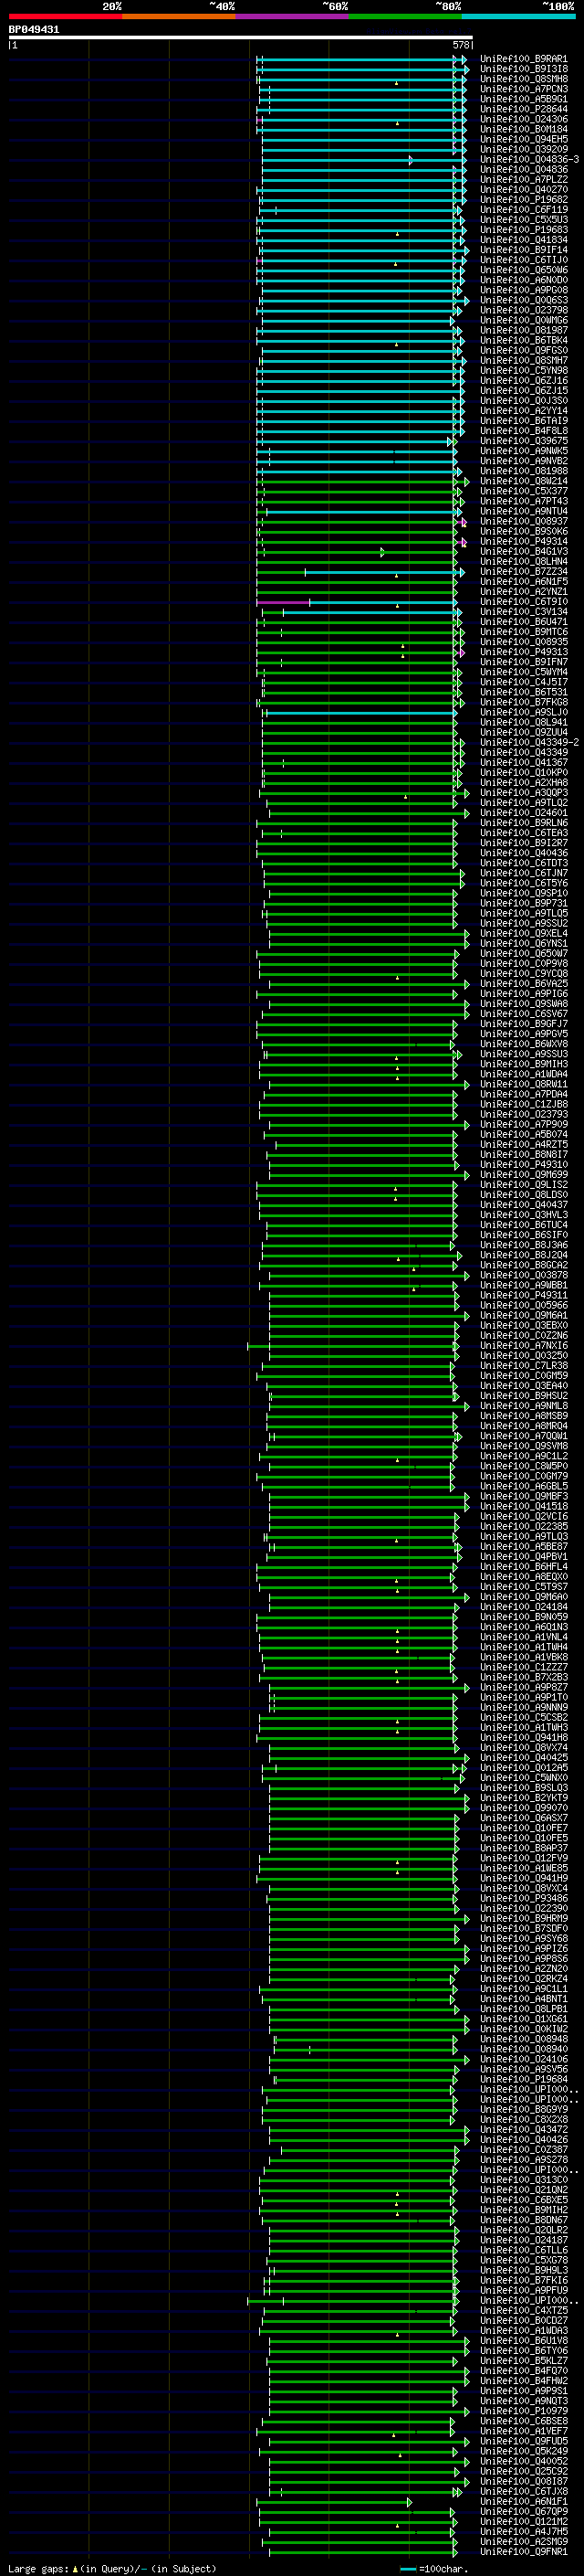Click hit label UniRef100_Q9MBF3

523,1496
